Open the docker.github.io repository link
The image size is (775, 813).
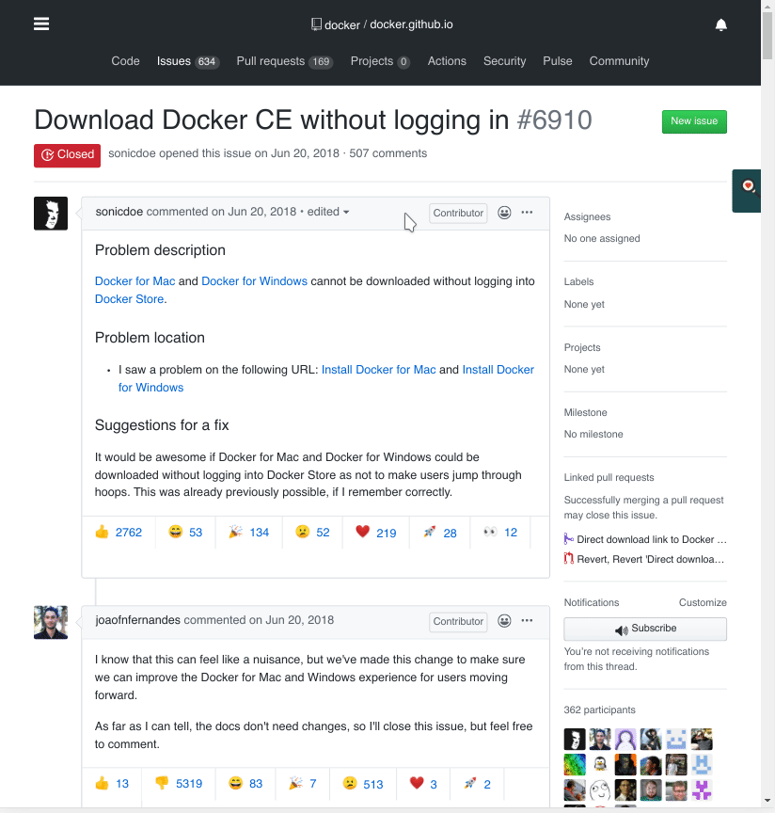tap(411, 24)
